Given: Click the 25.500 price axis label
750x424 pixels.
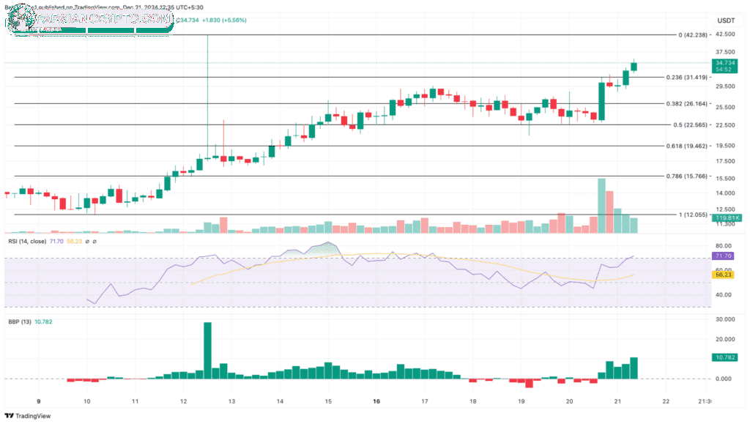Looking at the screenshot, I should pos(725,108).
